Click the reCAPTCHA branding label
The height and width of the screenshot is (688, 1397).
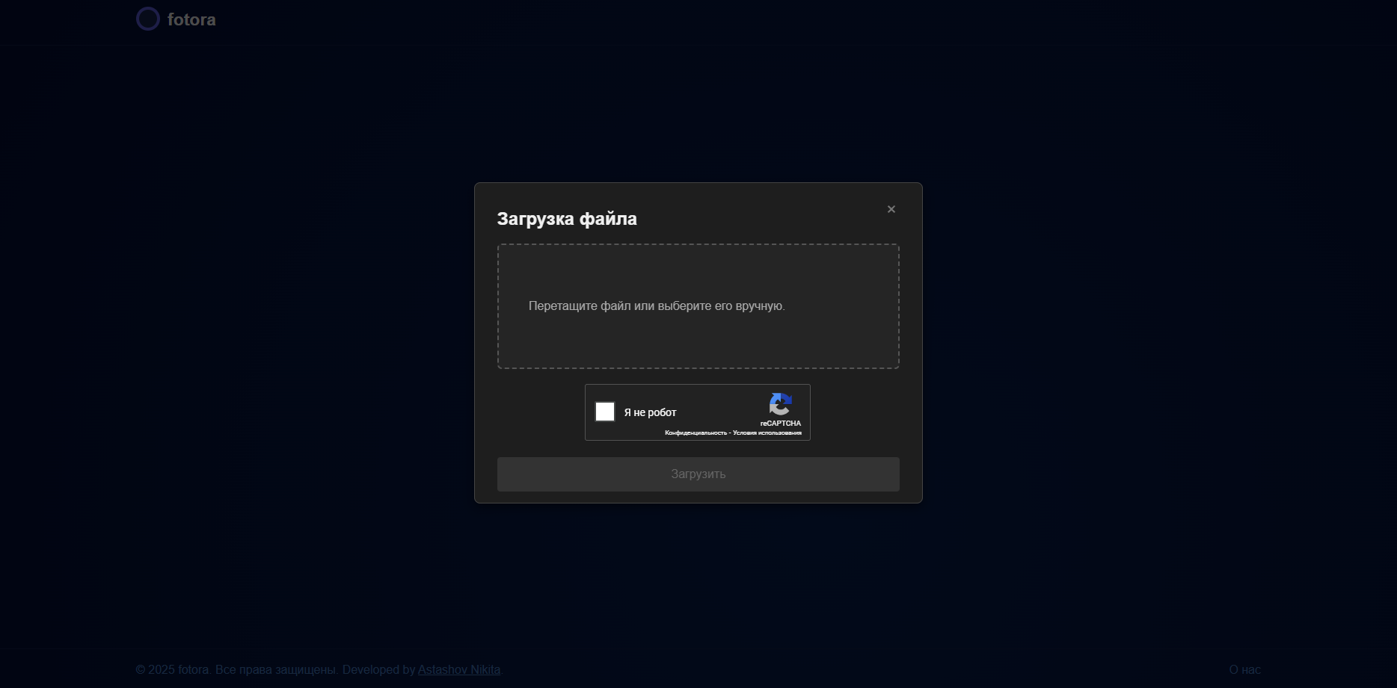[781, 423]
